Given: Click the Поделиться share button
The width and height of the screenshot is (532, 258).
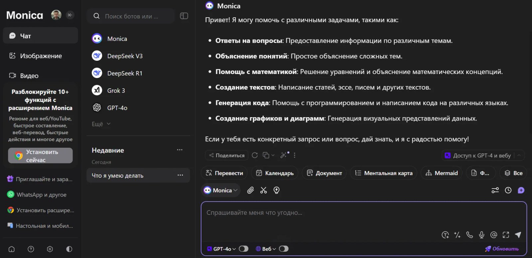Looking at the screenshot, I should tap(227, 155).
